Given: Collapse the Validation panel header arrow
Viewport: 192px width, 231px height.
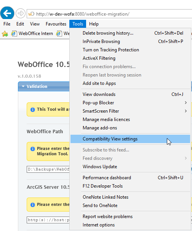Looking at the screenshot, I should click(23, 86).
